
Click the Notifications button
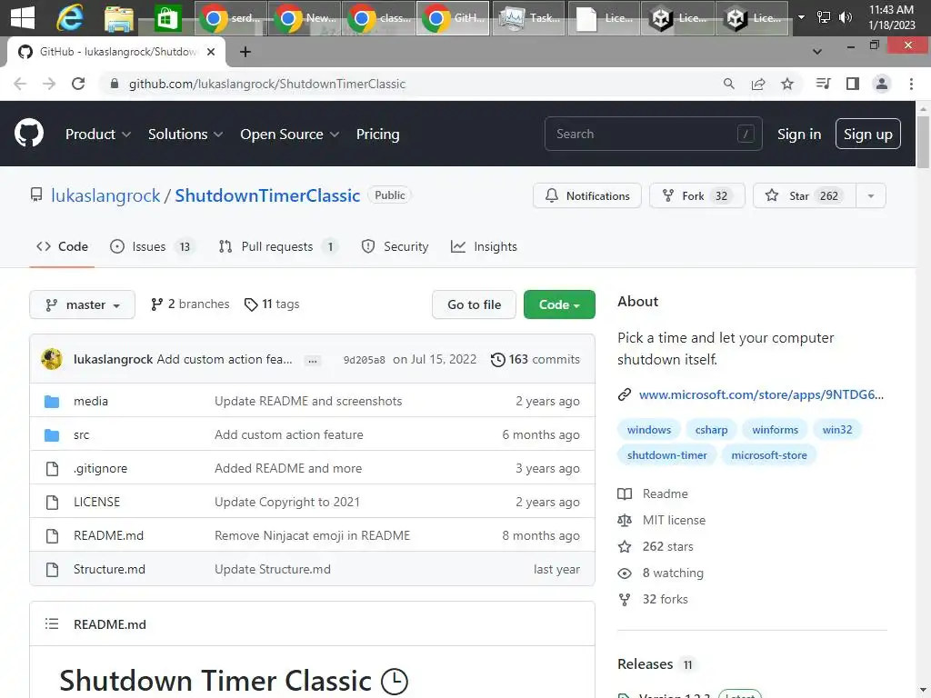click(587, 196)
